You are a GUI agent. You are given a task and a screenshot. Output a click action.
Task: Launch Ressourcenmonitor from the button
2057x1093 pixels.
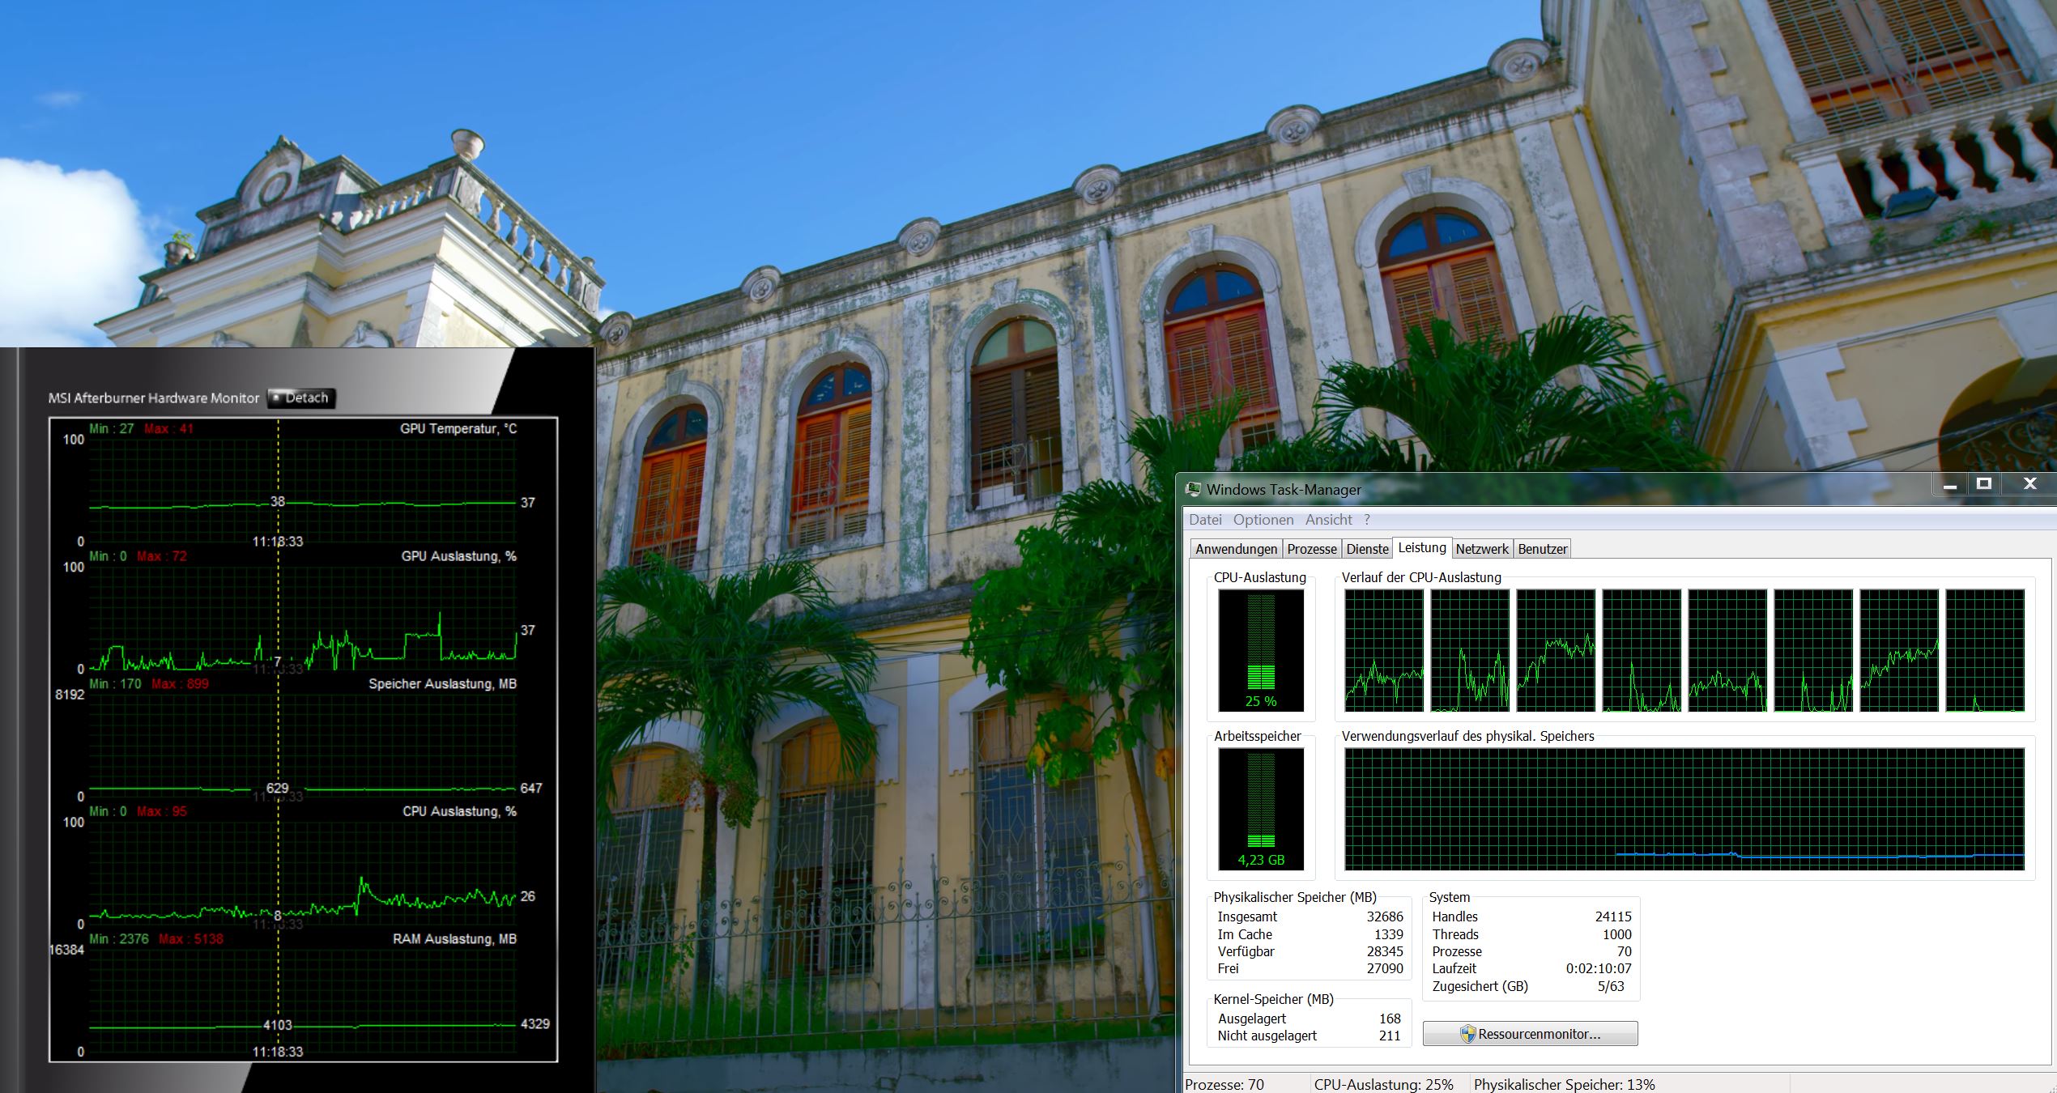[1529, 1033]
